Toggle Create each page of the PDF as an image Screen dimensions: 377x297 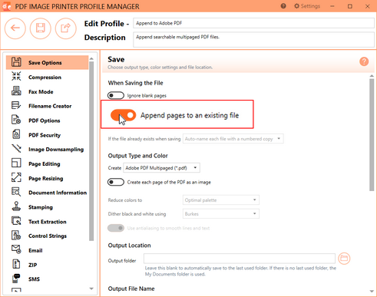tap(116, 182)
